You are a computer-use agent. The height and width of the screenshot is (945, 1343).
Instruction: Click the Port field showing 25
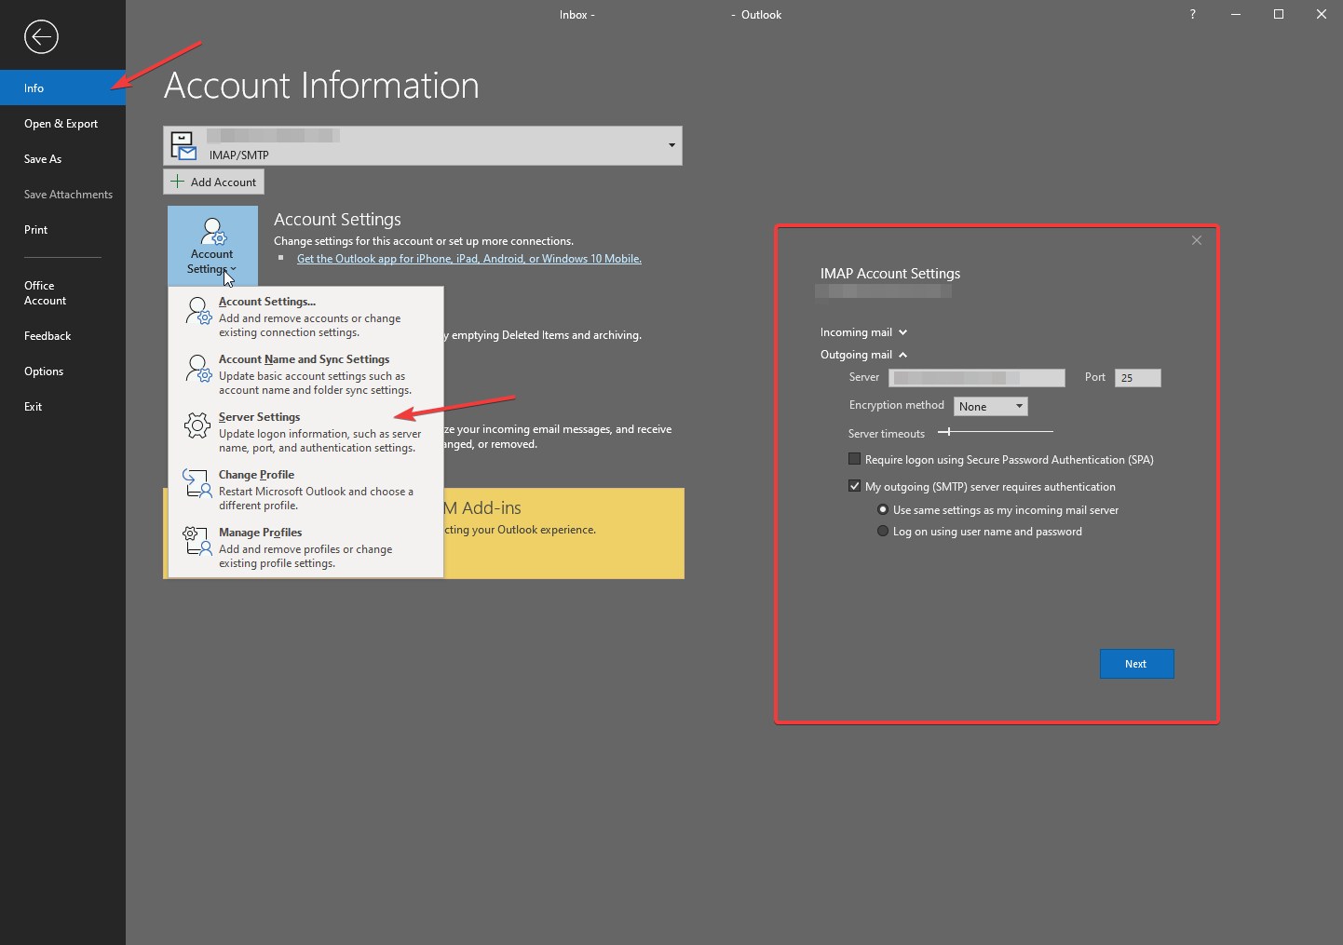tap(1138, 377)
